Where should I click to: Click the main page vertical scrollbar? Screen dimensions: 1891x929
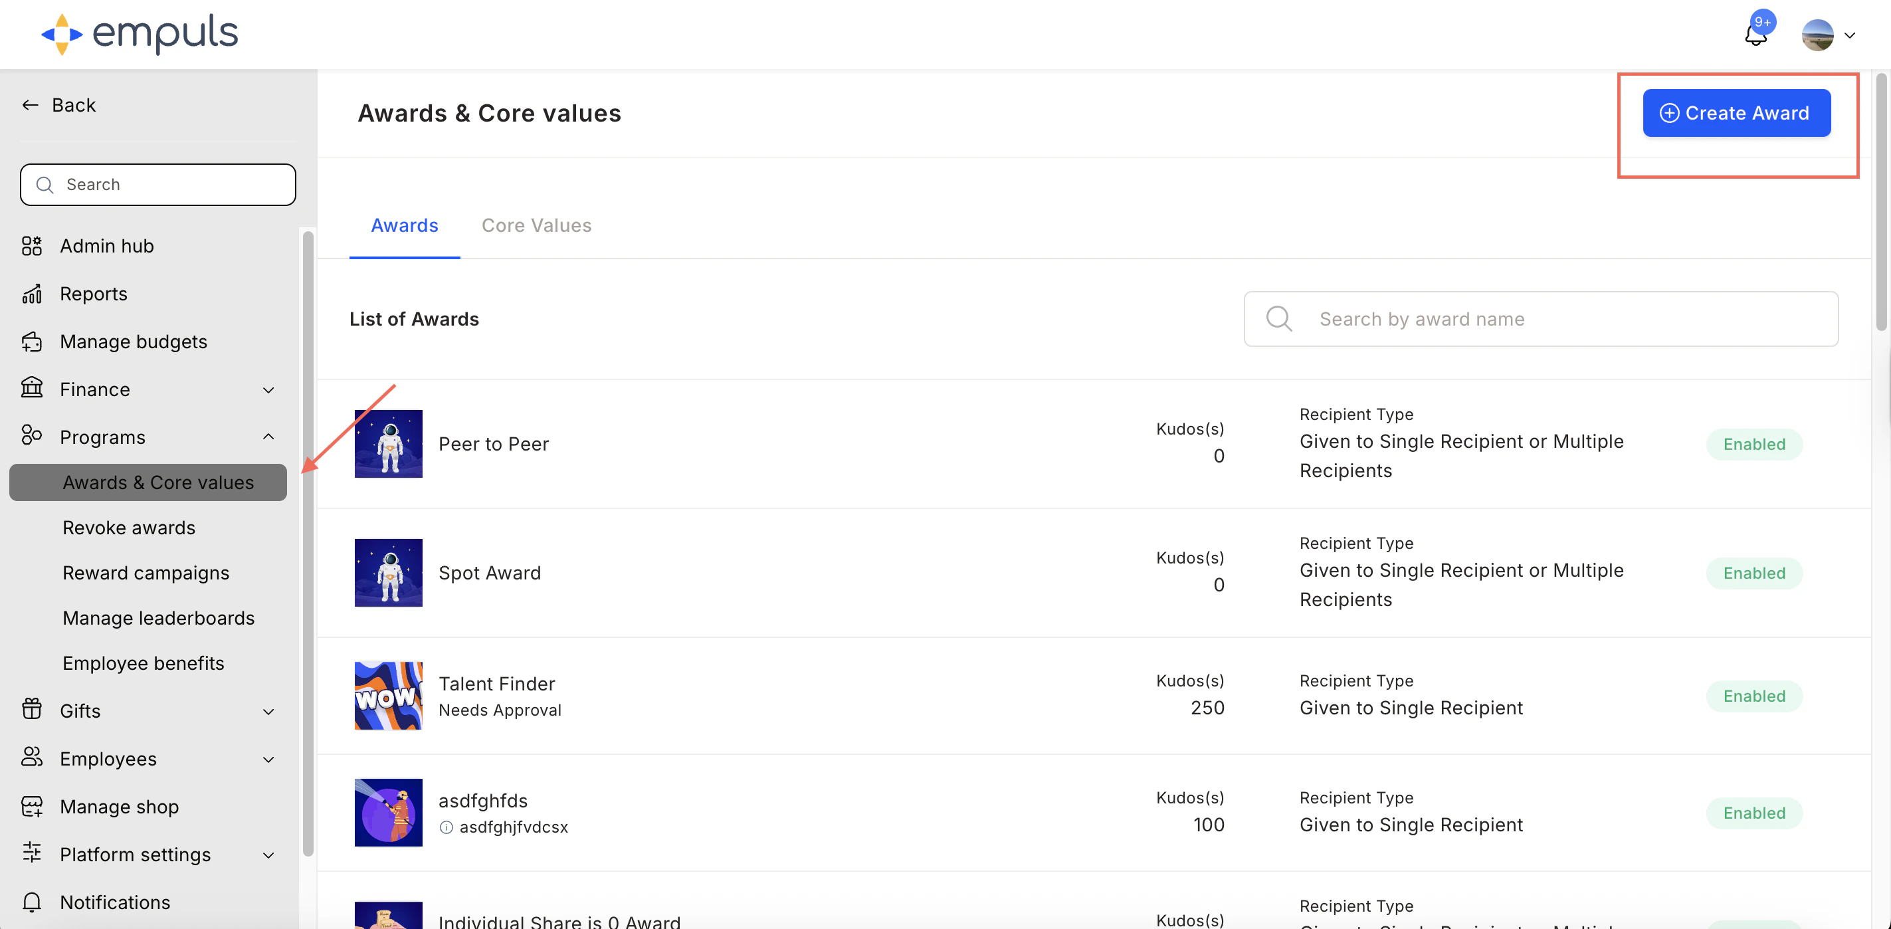click(1882, 202)
